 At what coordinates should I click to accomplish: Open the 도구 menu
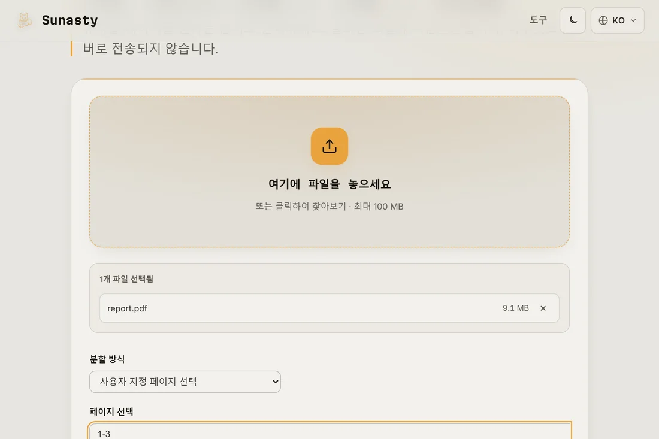coord(538,20)
